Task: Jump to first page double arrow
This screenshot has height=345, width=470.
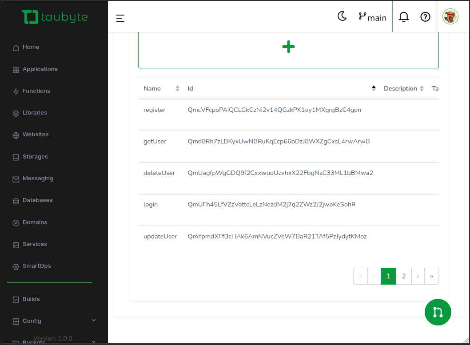Action: coord(361,276)
